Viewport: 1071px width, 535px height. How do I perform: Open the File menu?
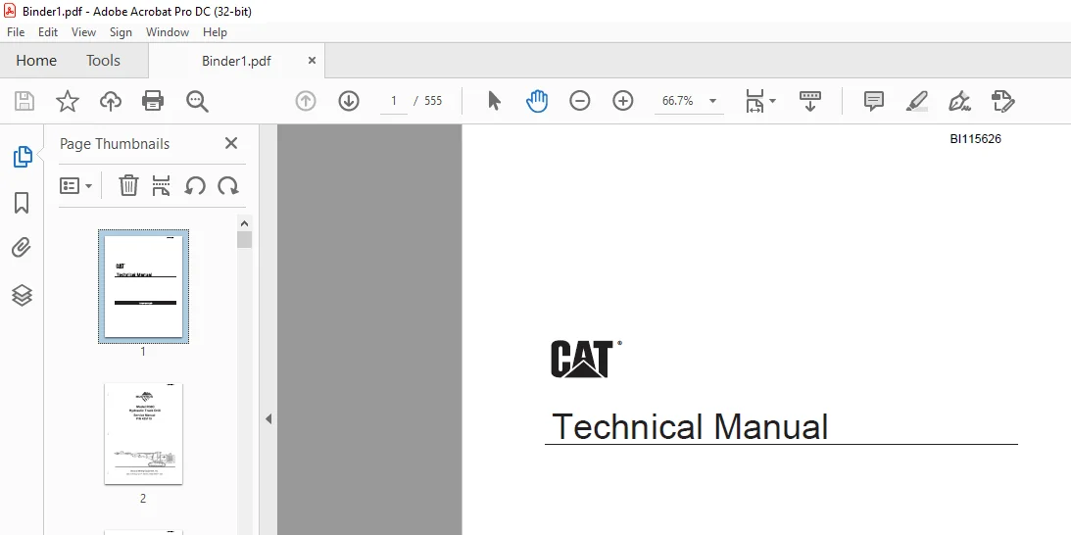pos(16,32)
